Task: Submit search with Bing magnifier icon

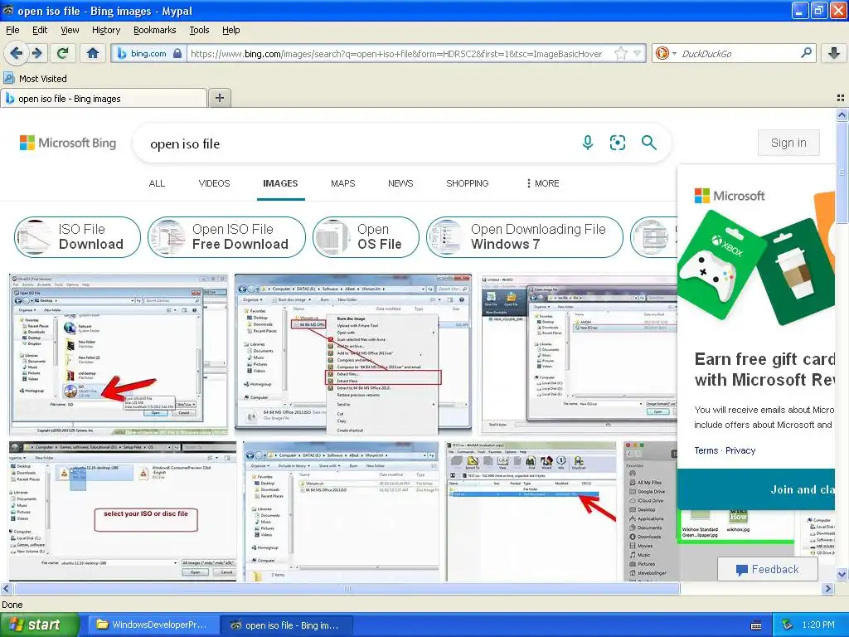Action: 648,143
